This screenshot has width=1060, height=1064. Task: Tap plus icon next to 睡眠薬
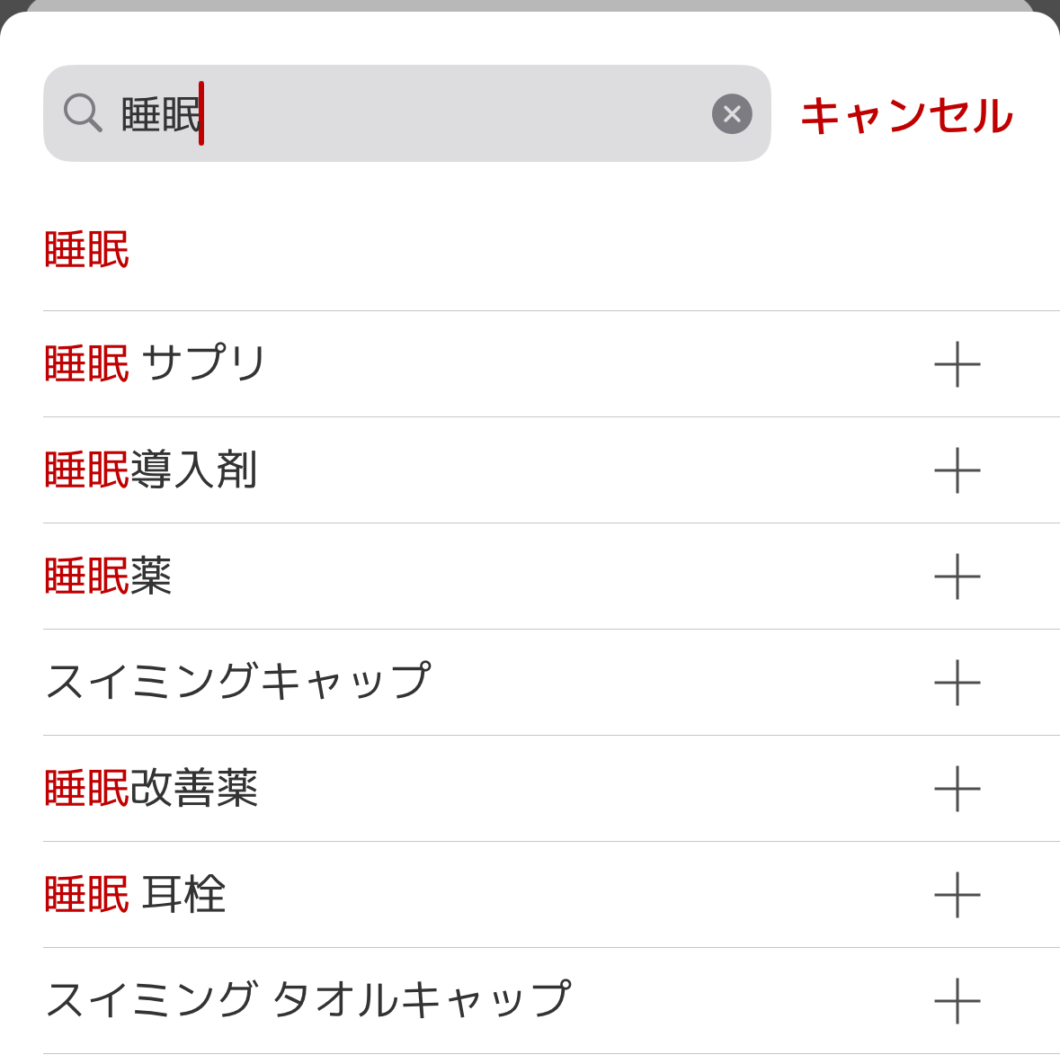tap(957, 577)
